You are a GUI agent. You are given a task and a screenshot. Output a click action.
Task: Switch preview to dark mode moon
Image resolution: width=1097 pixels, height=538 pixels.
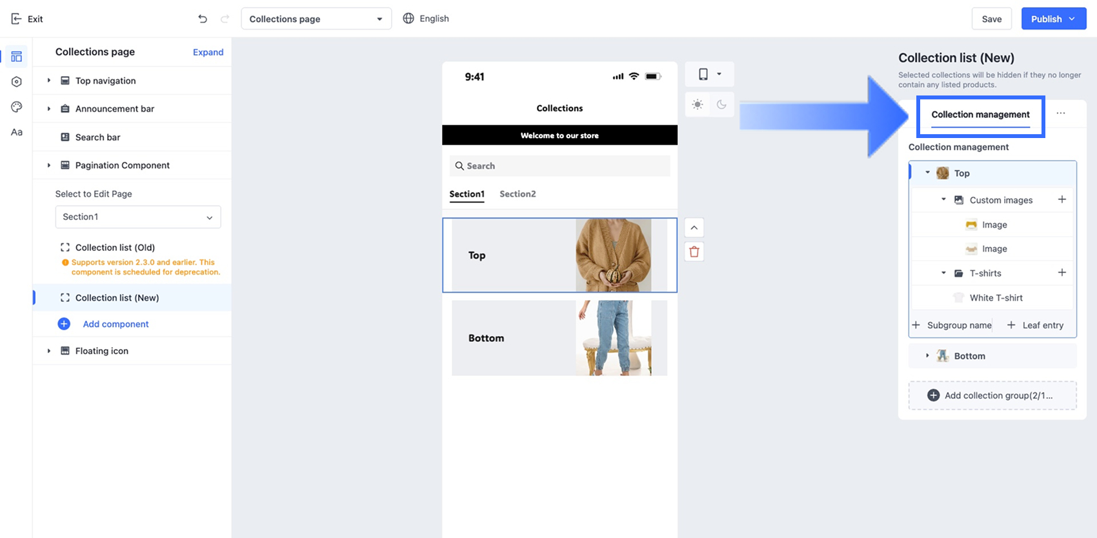click(x=721, y=105)
